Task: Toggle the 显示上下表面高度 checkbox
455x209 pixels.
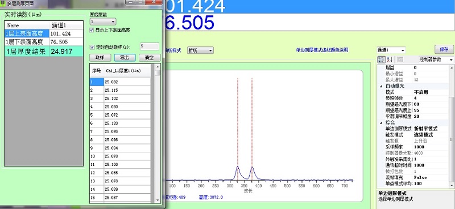Action: tap(92, 30)
